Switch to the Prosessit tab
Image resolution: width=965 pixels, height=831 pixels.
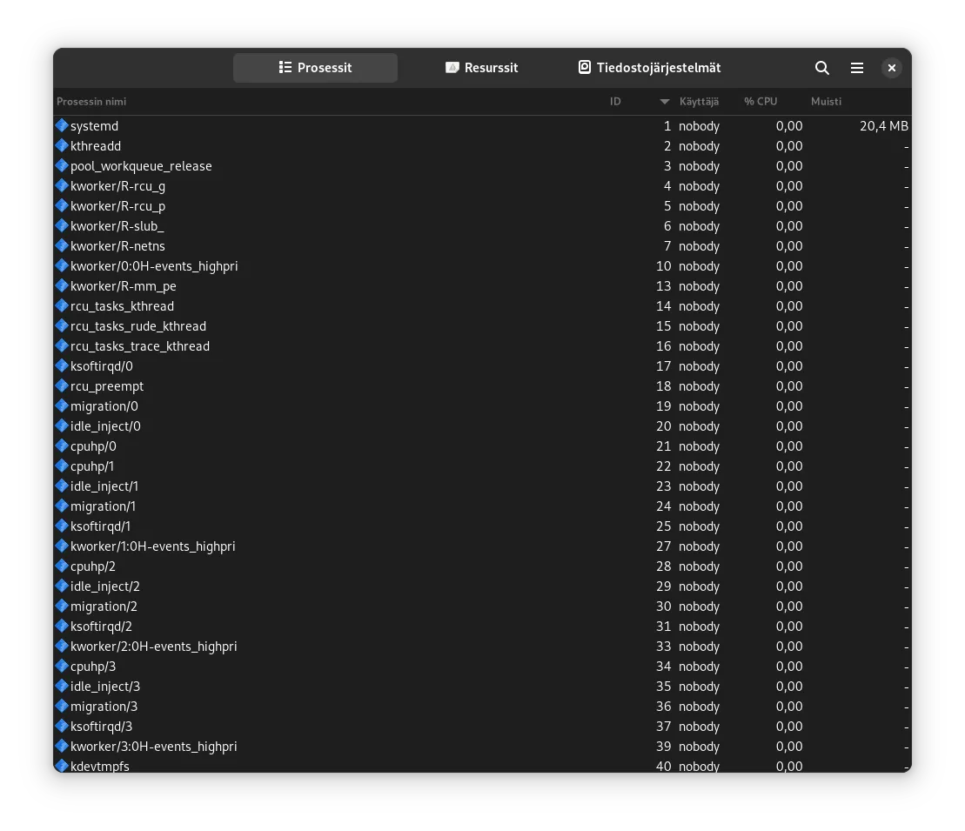[315, 68]
